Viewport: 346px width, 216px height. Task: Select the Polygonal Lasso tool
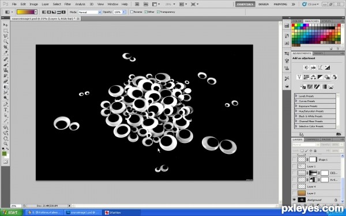[x=6, y=36]
